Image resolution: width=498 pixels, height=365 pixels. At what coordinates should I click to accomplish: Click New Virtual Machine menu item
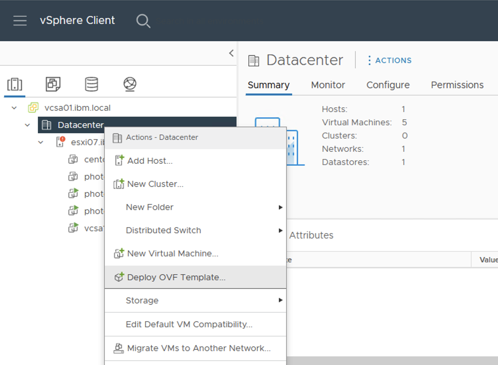point(173,253)
